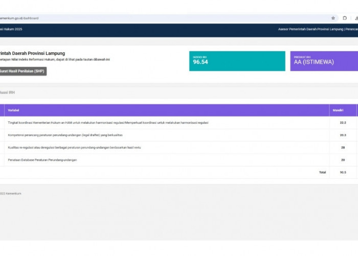
Task: Focus the address bar showing the dashboard URL
Action: (153, 18)
